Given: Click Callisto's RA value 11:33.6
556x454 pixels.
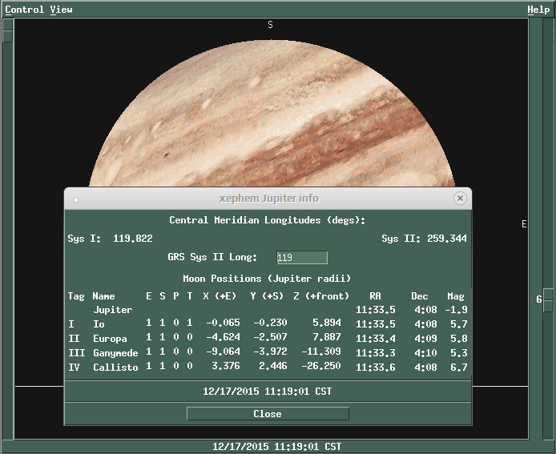Looking at the screenshot, I should [x=376, y=368].
